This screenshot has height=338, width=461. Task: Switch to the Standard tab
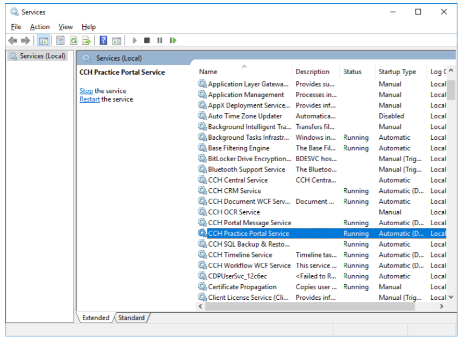tap(132, 318)
